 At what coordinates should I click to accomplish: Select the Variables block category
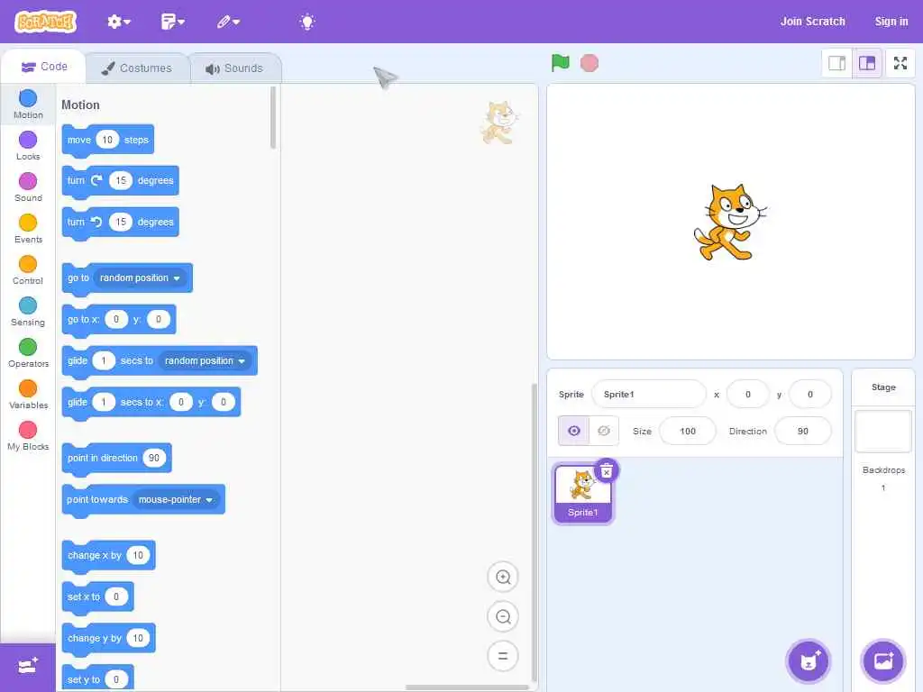coord(28,395)
